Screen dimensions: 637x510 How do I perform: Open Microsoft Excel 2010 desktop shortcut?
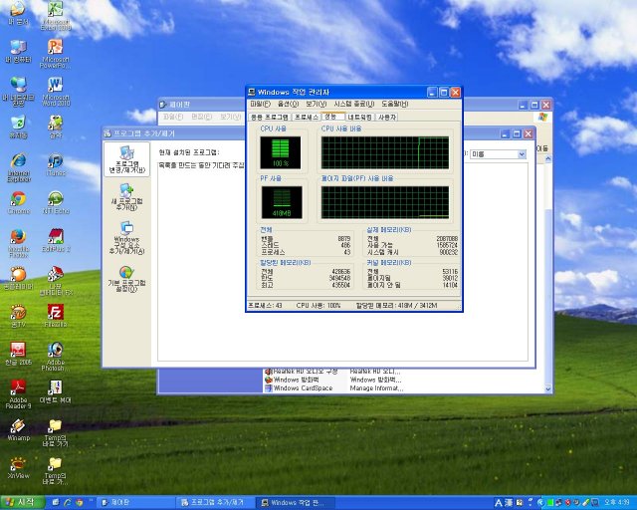click(x=56, y=16)
